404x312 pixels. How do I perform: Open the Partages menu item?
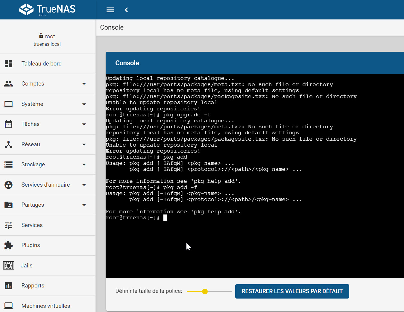point(33,205)
